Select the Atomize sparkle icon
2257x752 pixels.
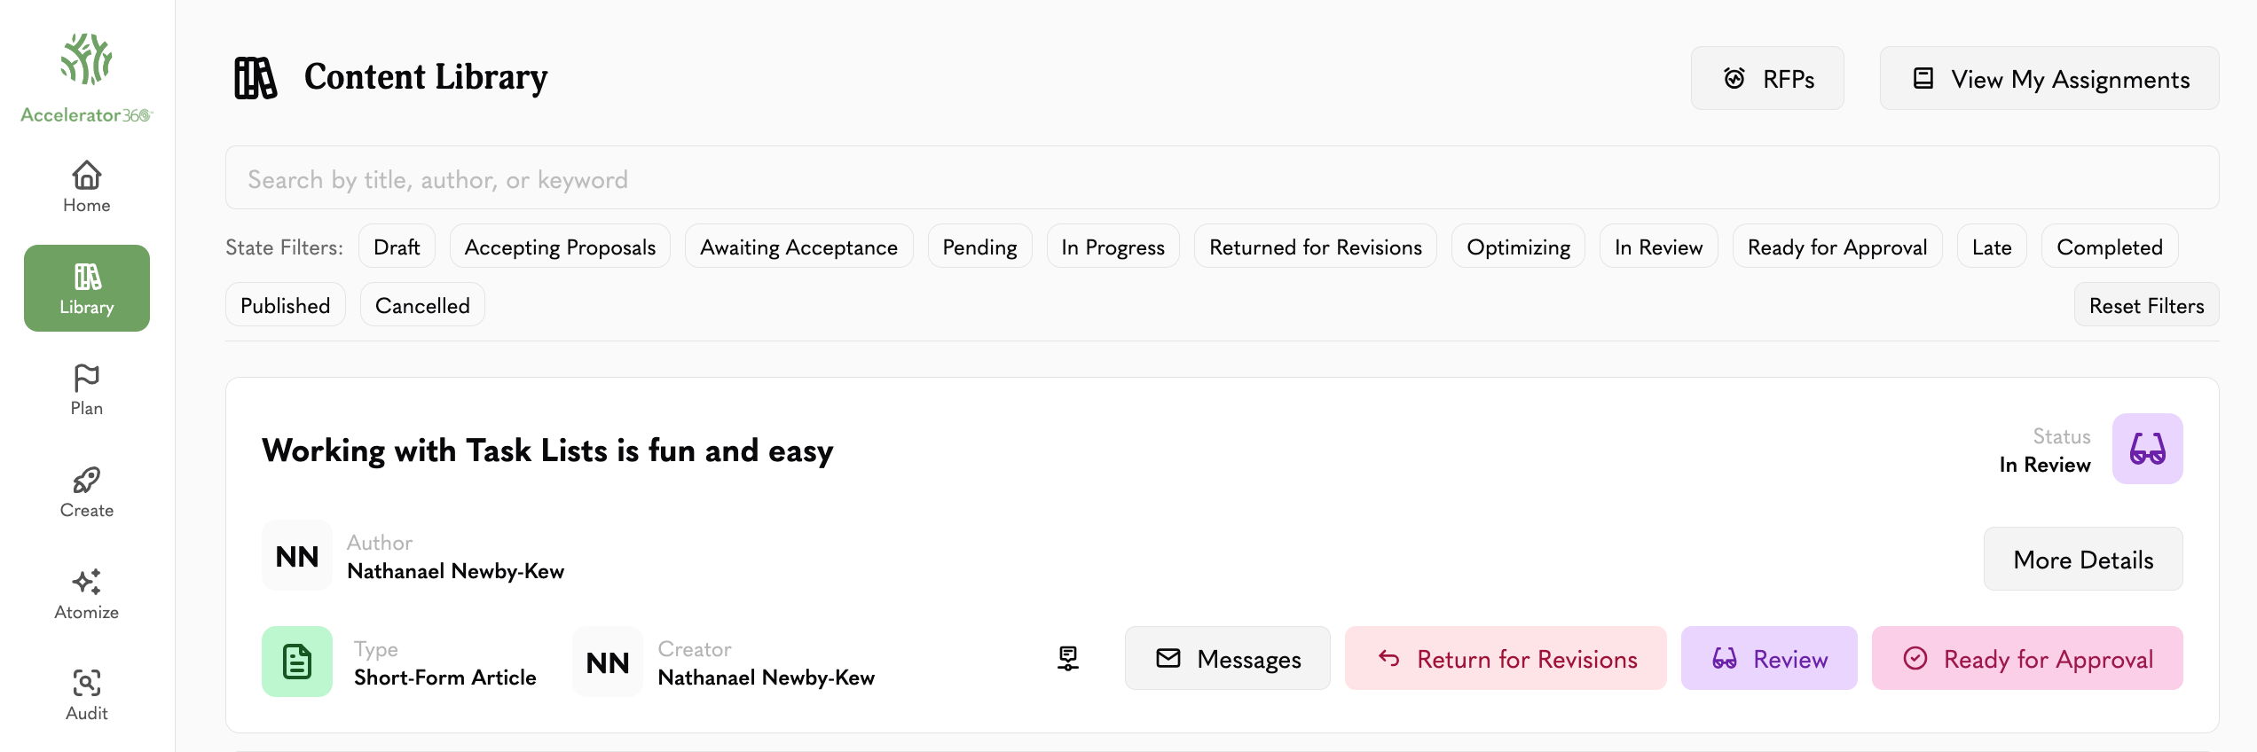(87, 582)
